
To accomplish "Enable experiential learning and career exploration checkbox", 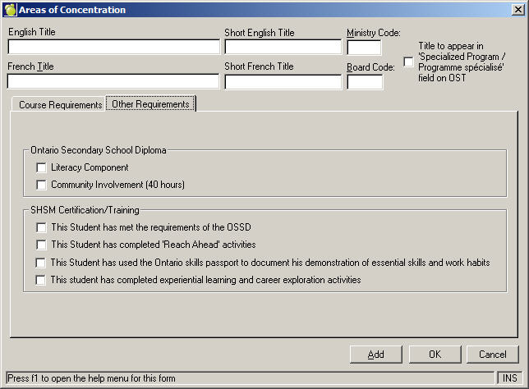I will click(42, 281).
